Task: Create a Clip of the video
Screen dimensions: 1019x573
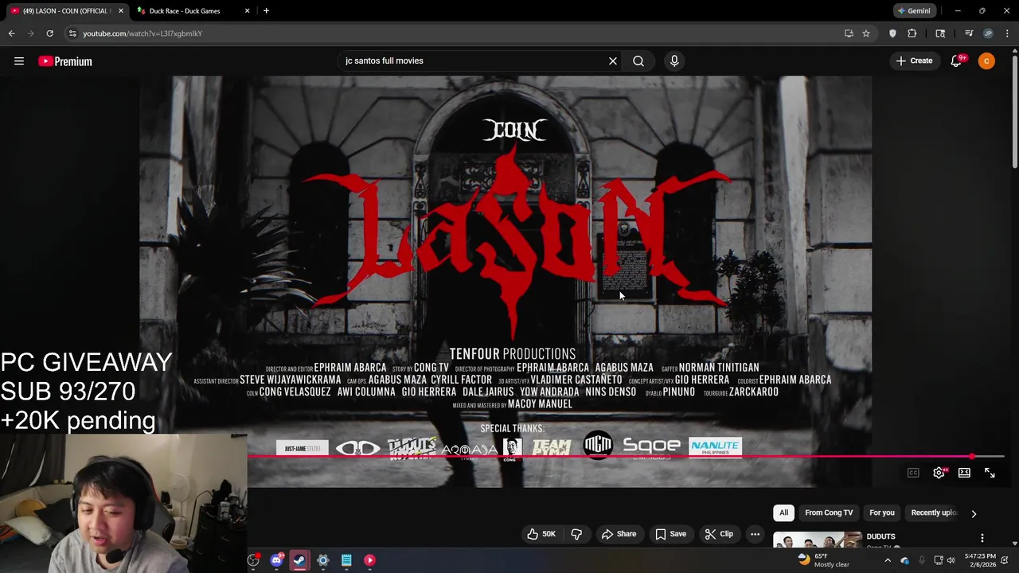Action: 719,534
